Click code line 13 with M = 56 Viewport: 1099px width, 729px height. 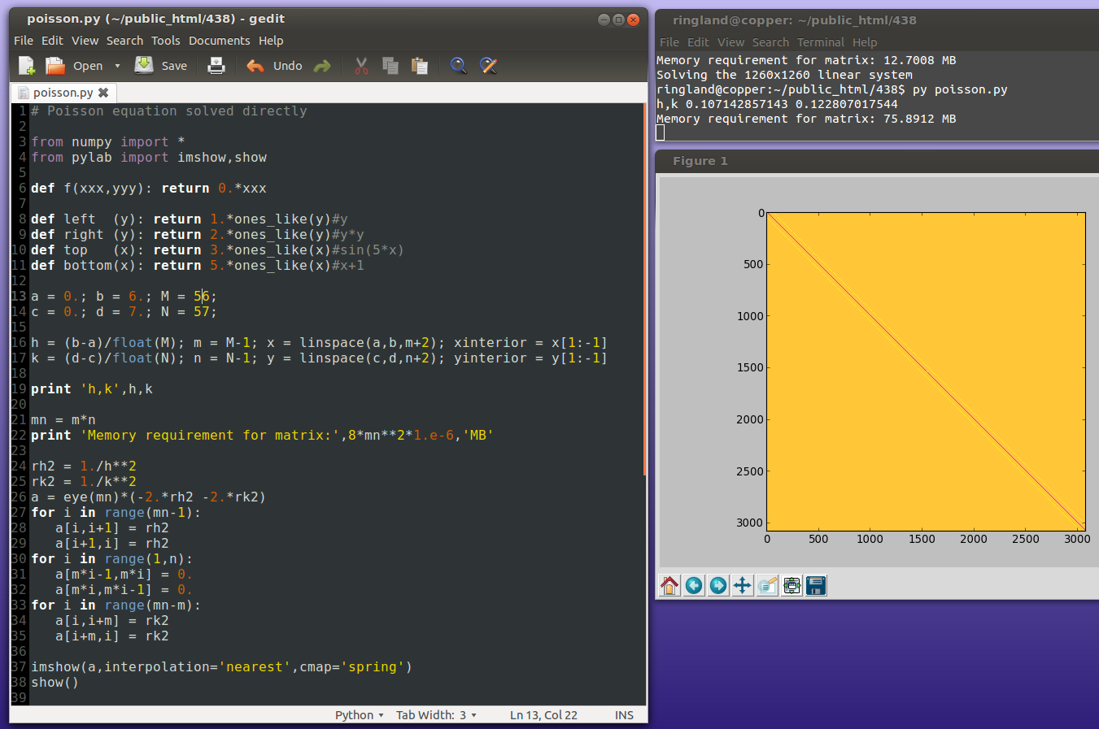coord(124,297)
